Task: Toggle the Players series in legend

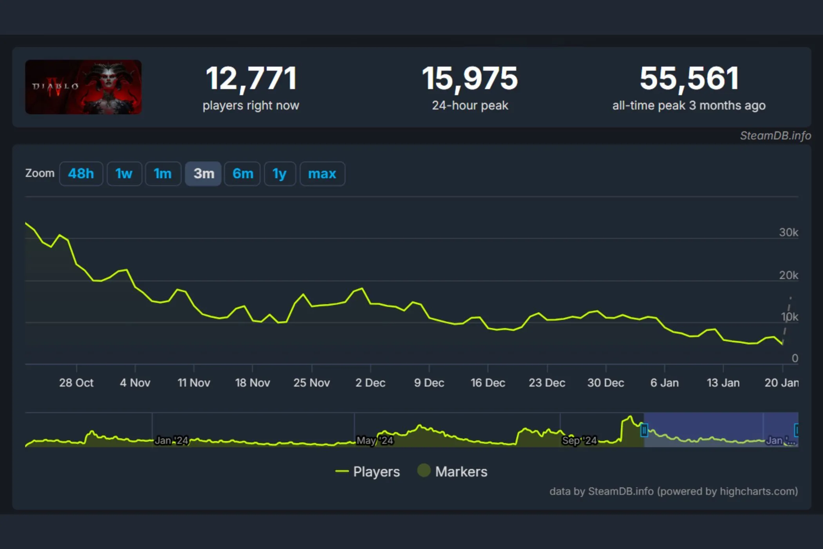Action: click(376, 471)
